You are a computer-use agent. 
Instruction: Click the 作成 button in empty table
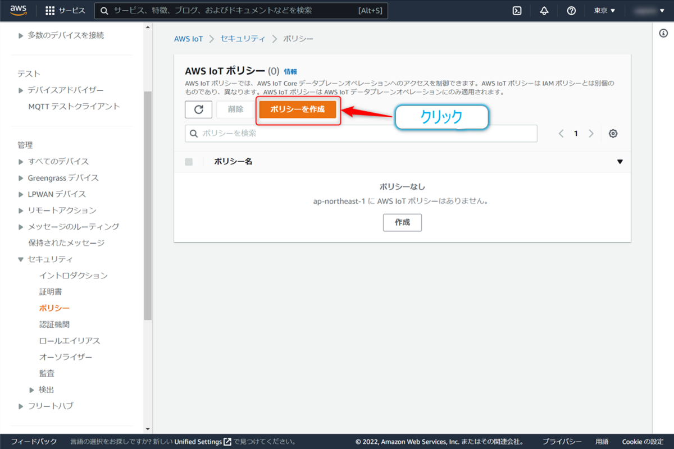pos(402,222)
